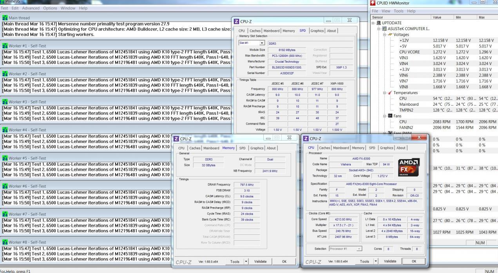This screenshot has height=273, width=498.
Task: Click the Worker #7 Self-Test window icon
Action: [x=5, y=214]
